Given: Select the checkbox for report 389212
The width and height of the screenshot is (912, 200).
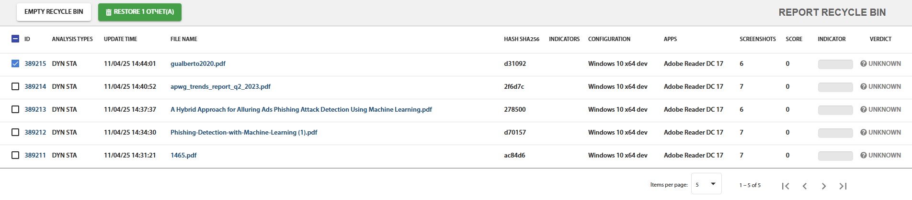Looking at the screenshot, I should 15,132.
